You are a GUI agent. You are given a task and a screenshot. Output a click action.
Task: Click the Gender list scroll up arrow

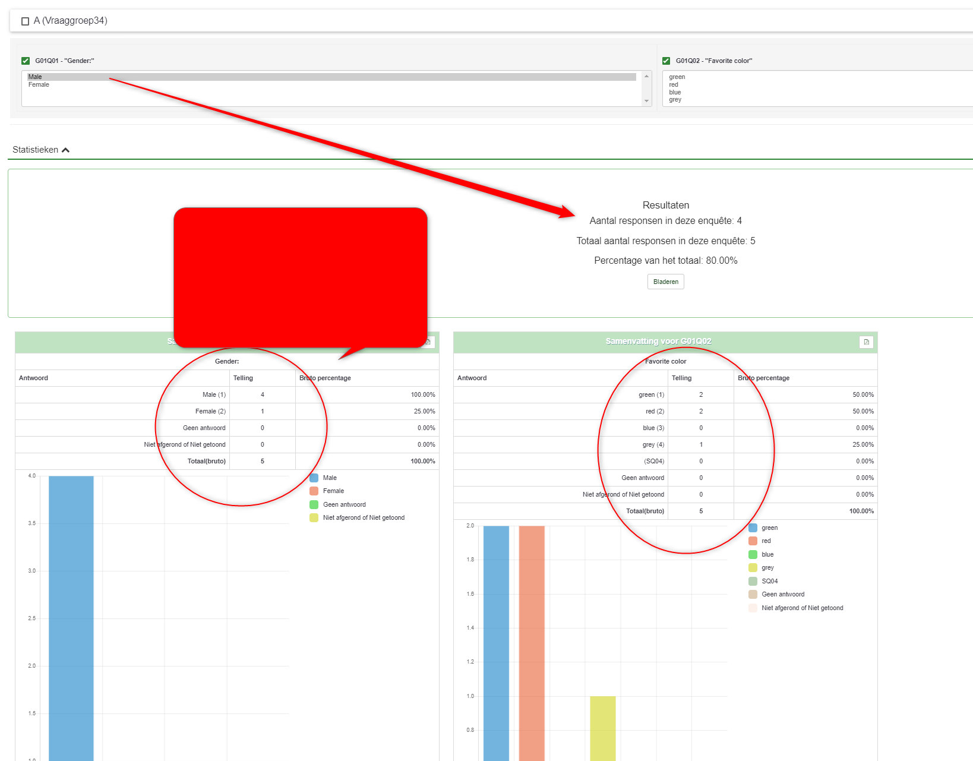coord(646,76)
